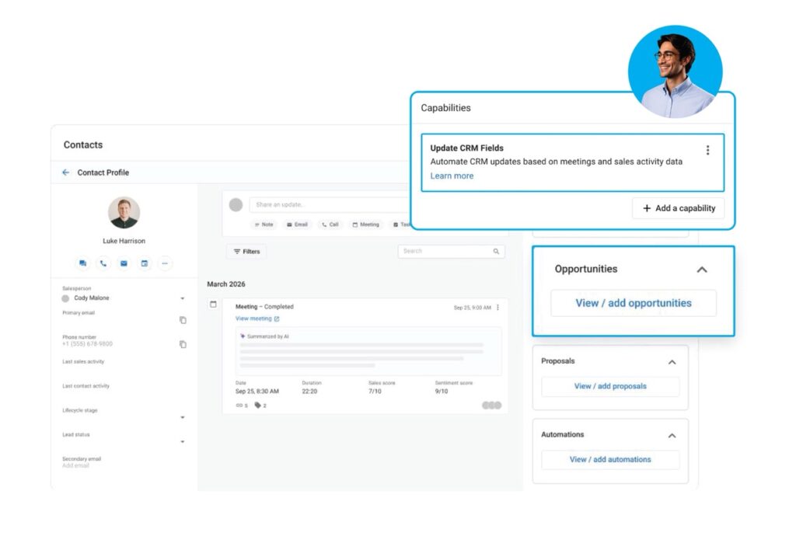The image size is (796, 543).
Task: Click the back arrow beside Contact Profile
Action: [66, 172]
